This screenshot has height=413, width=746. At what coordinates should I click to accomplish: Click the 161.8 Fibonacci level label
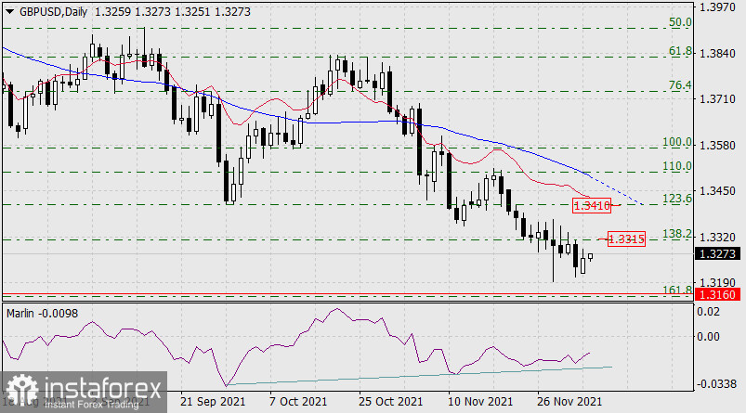(x=680, y=290)
